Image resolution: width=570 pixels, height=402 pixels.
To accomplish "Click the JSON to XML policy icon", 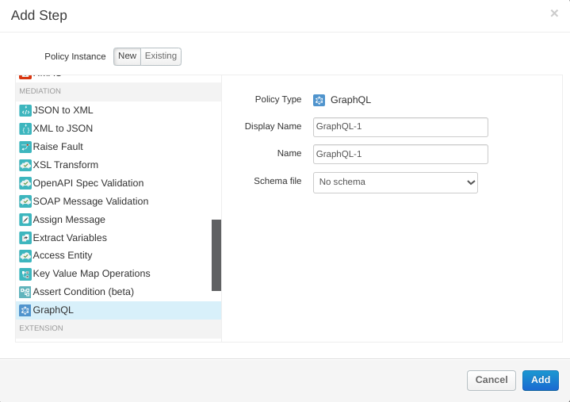I will pos(25,110).
